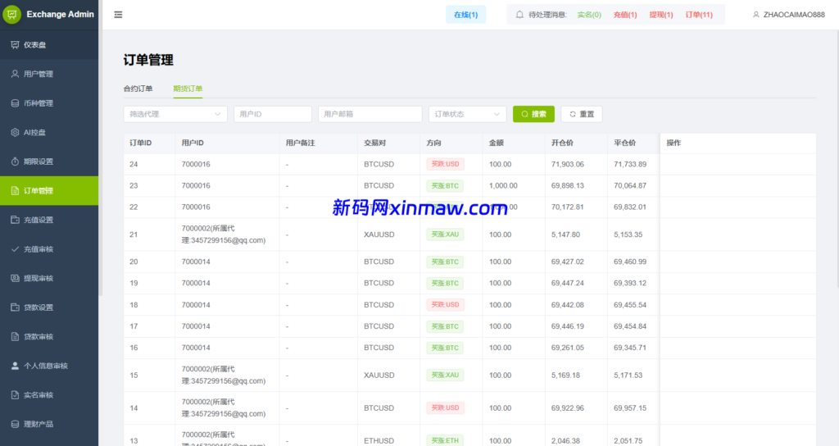Screen dimensions: 839x446
Task: Click closing price 5,153.35
Action: pos(628,234)
